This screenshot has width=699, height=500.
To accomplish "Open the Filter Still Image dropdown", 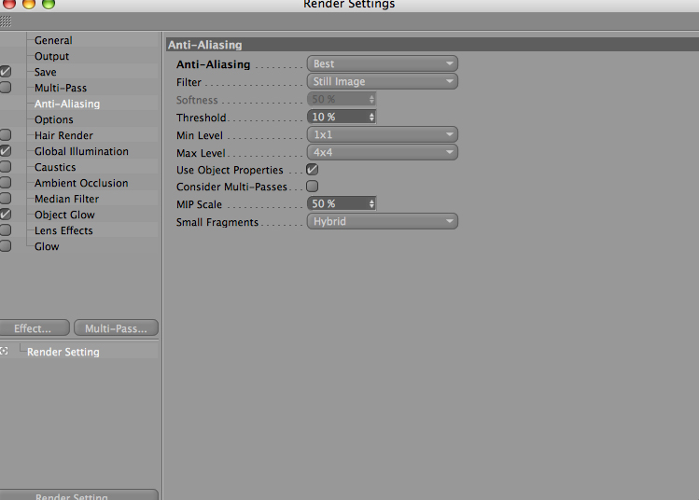I will (383, 81).
